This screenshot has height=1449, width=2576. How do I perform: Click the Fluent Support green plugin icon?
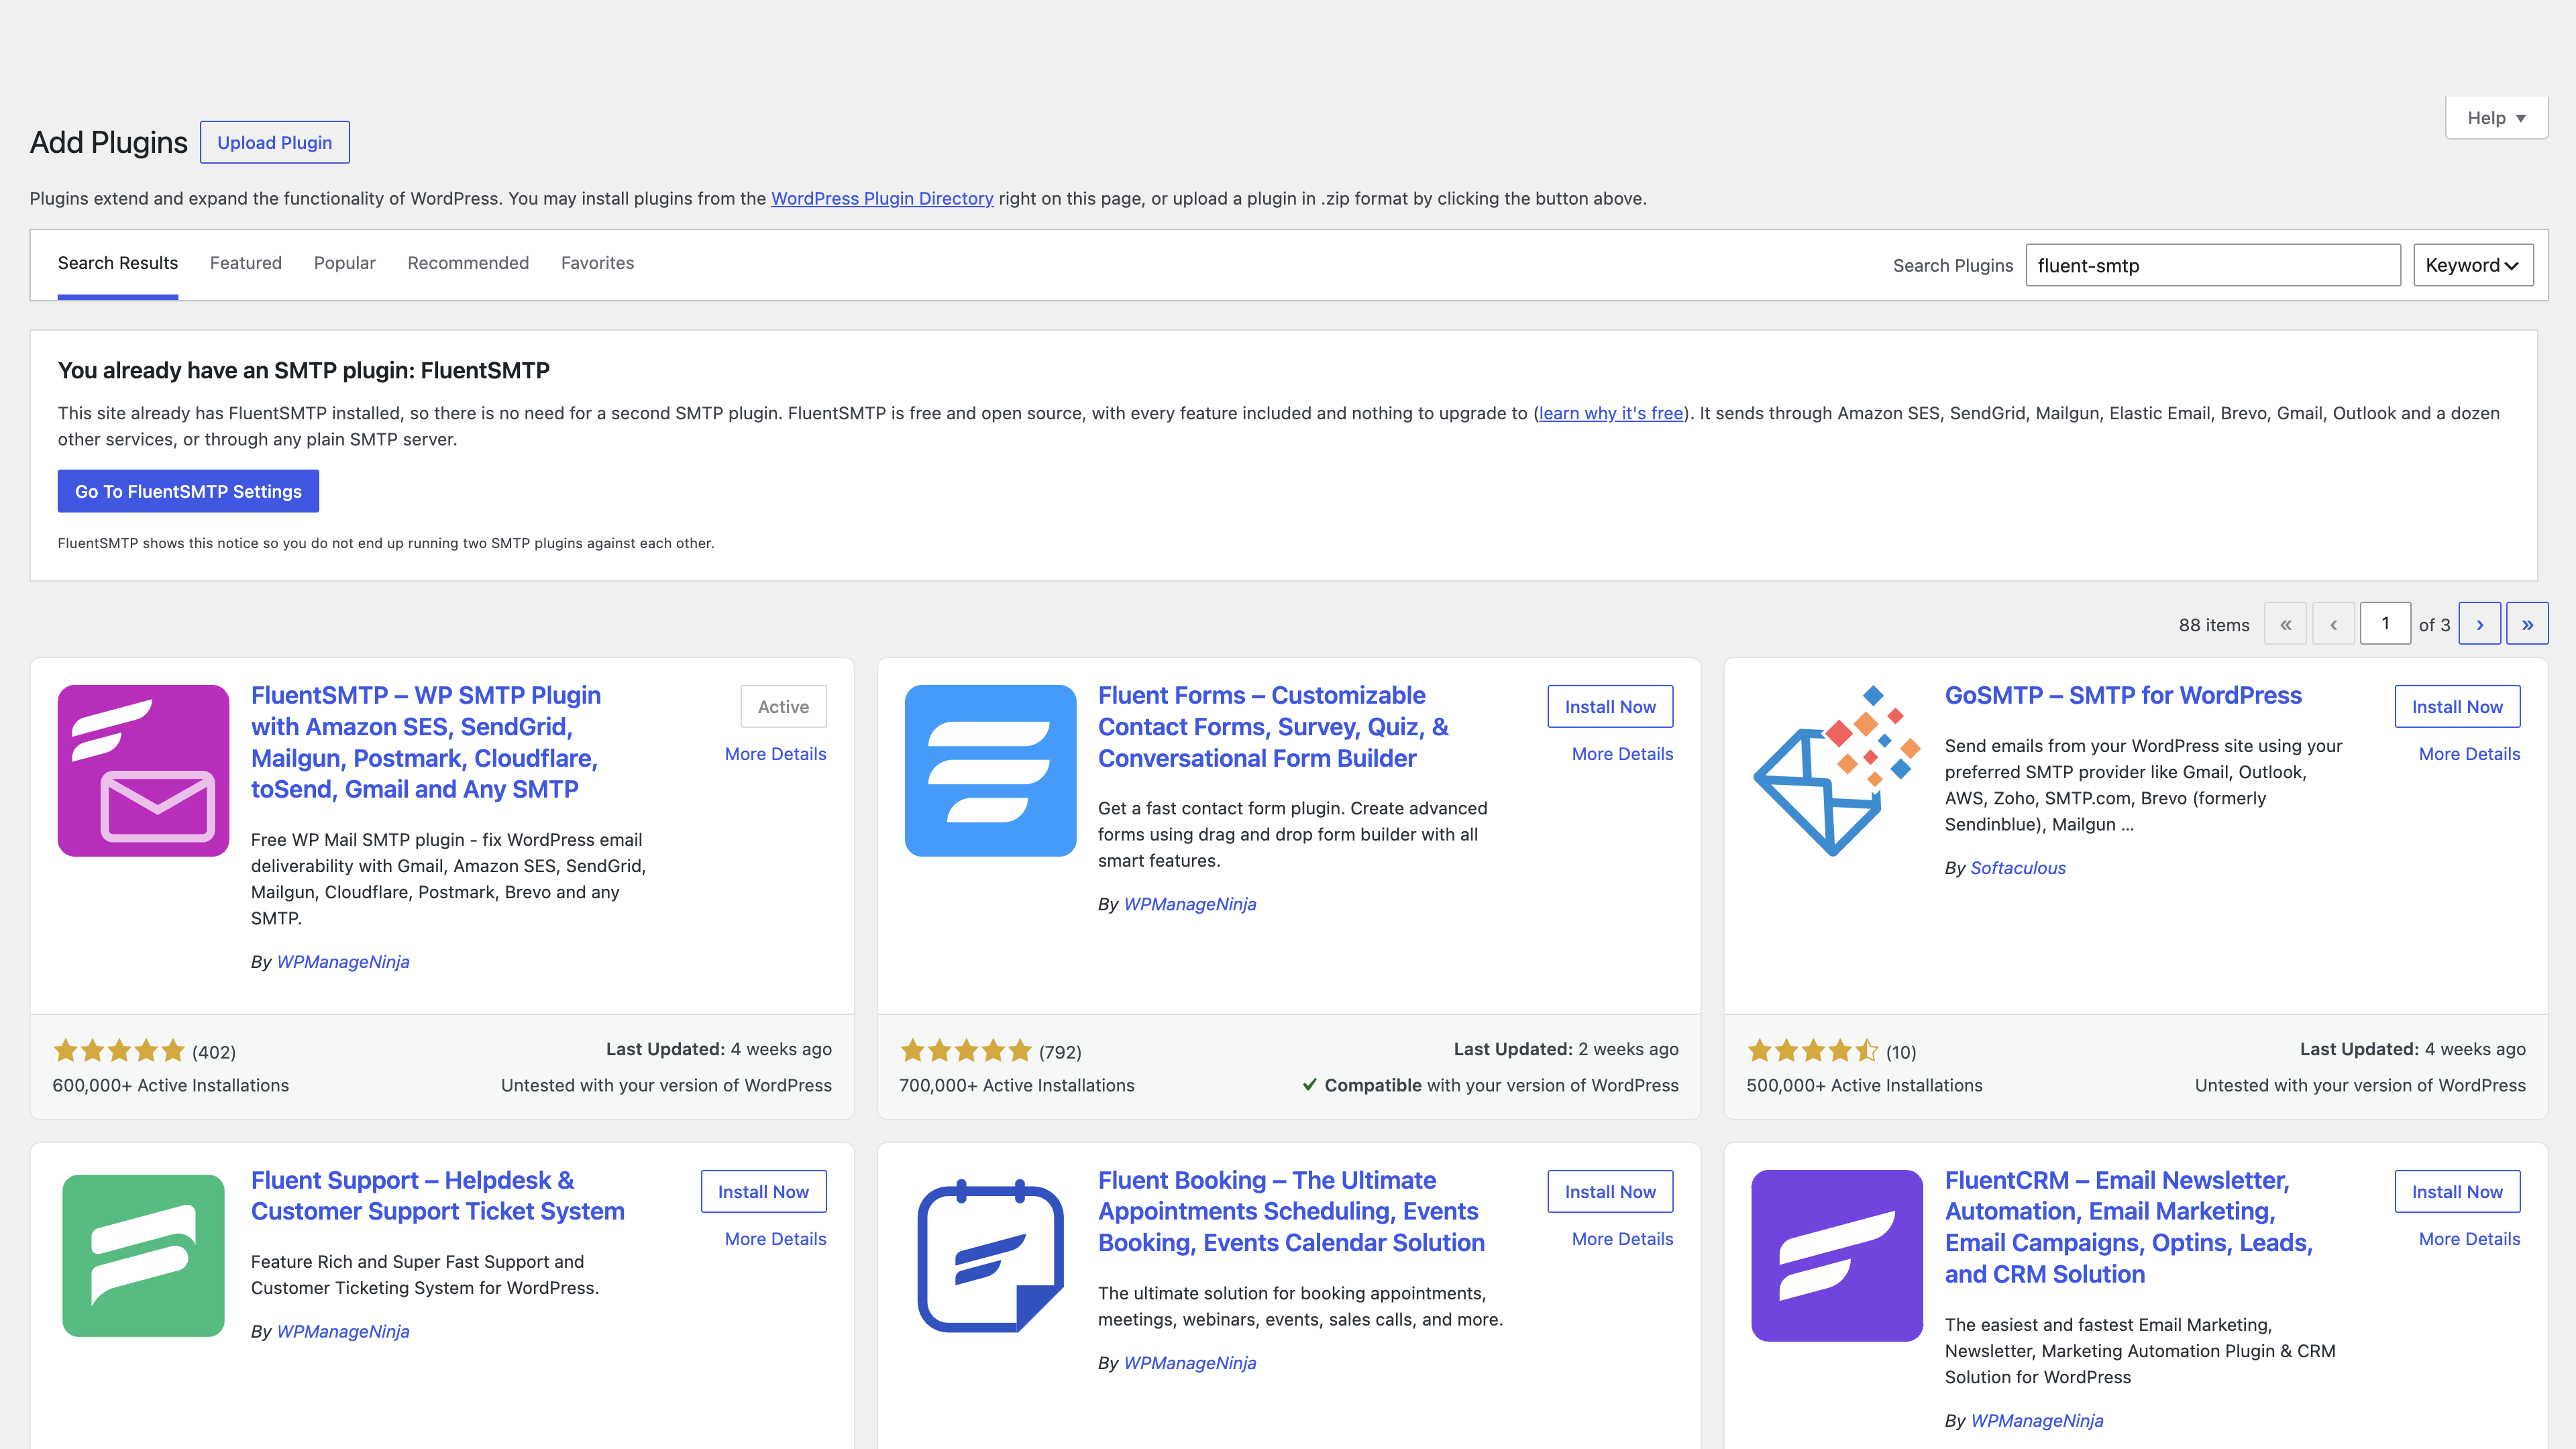click(x=143, y=1255)
